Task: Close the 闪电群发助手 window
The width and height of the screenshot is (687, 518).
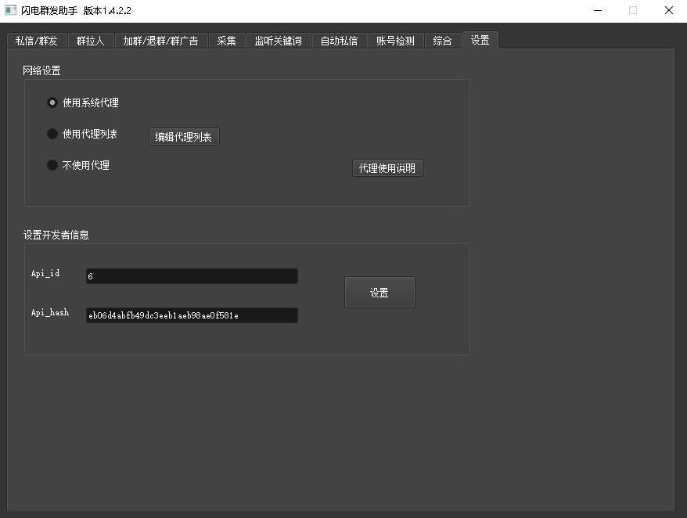Action: pos(669,10)
